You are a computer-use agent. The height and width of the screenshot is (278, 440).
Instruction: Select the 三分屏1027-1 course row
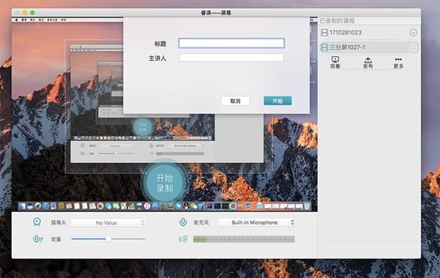coord(369,48)
